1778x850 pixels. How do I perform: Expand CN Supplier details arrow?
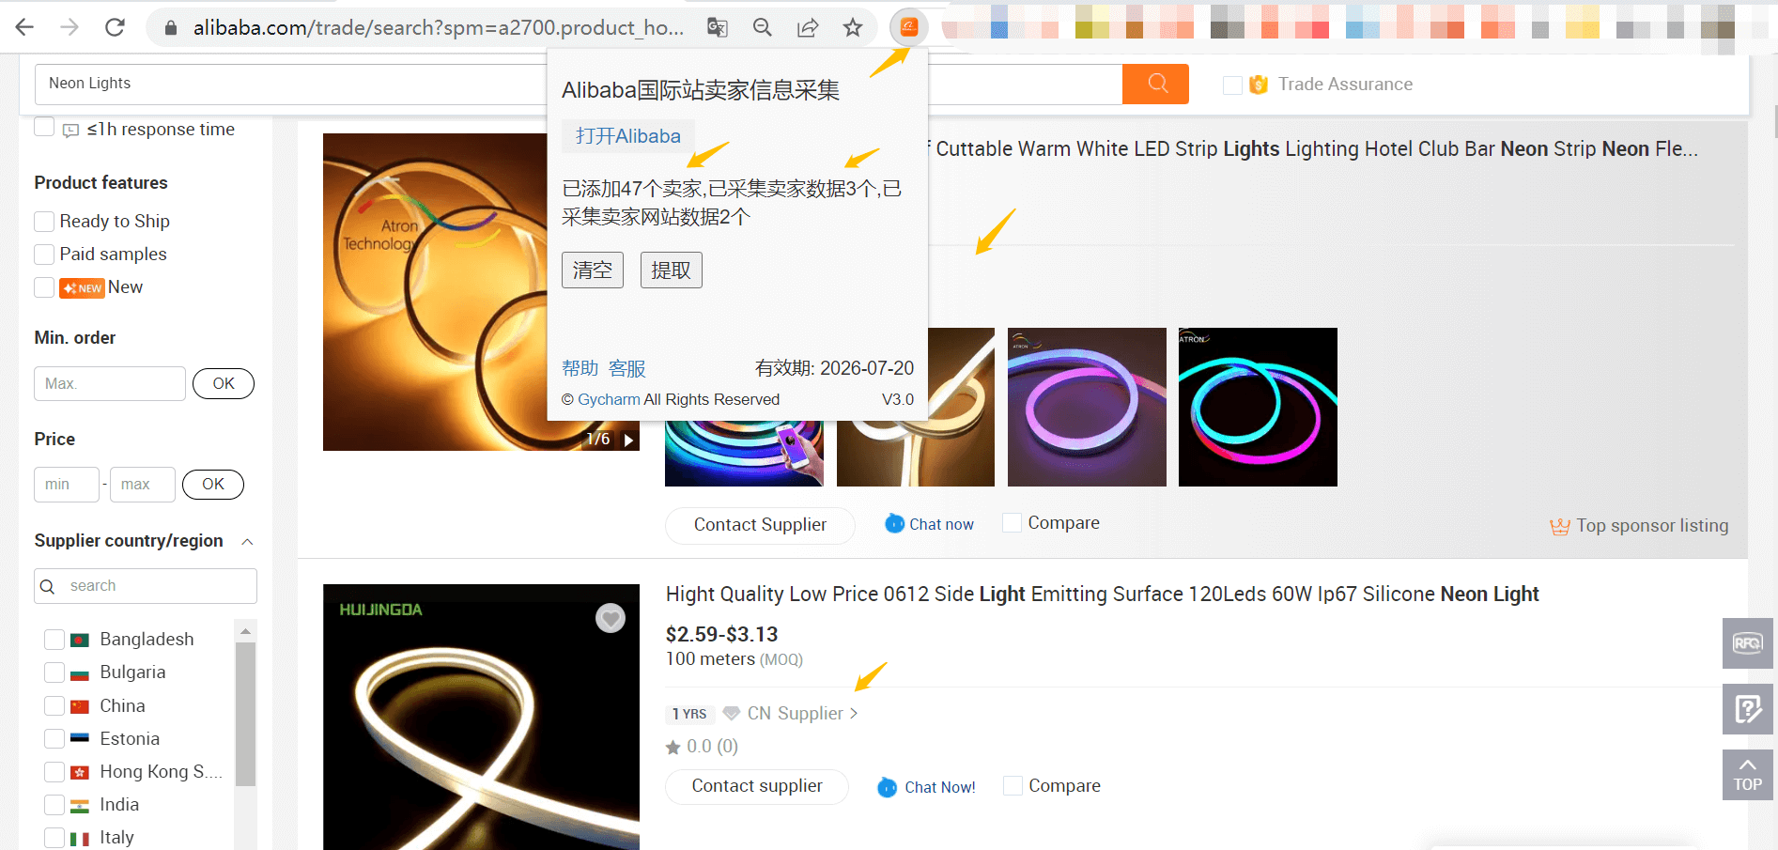coord(854,714)
